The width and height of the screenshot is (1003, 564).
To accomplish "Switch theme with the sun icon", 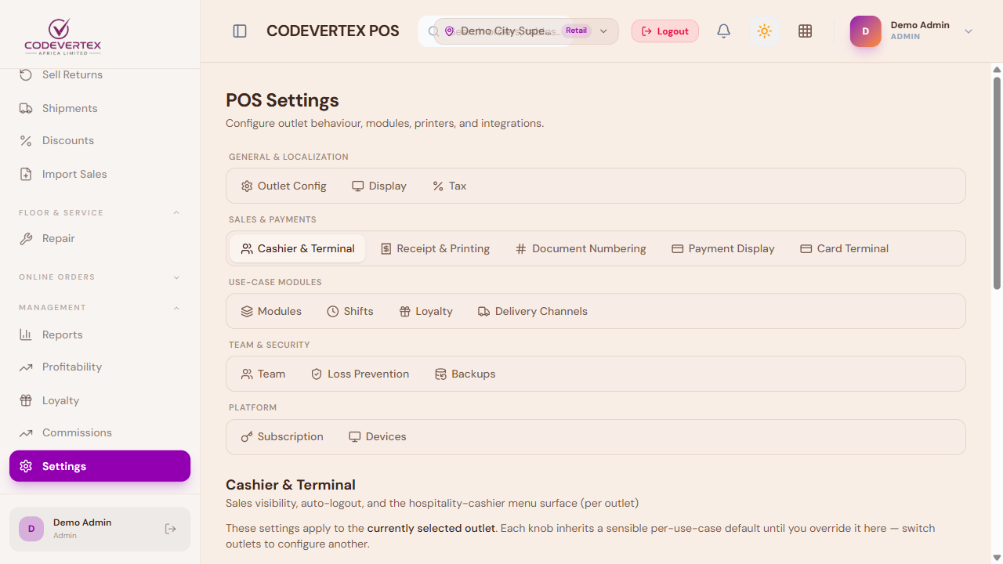I will 765,31.
